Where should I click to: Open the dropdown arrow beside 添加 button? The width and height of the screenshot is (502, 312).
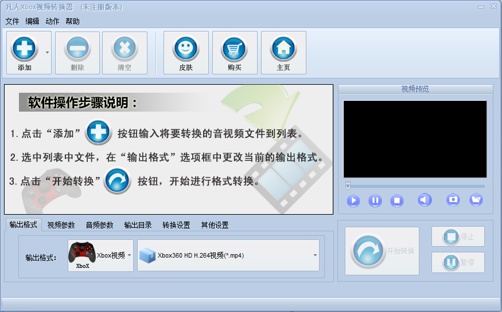point(47,53)
